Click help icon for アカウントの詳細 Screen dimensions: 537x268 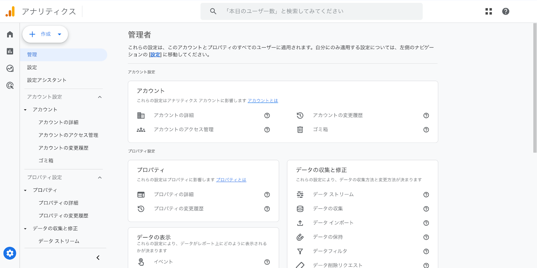267,115
